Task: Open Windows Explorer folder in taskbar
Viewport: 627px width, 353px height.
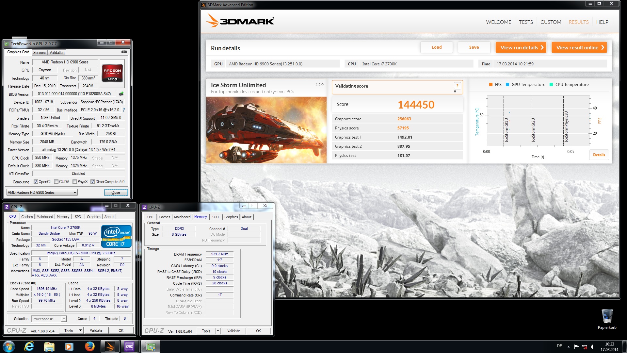Action: click(49, 346)
